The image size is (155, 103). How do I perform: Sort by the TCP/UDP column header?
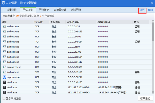pos(41,22)
